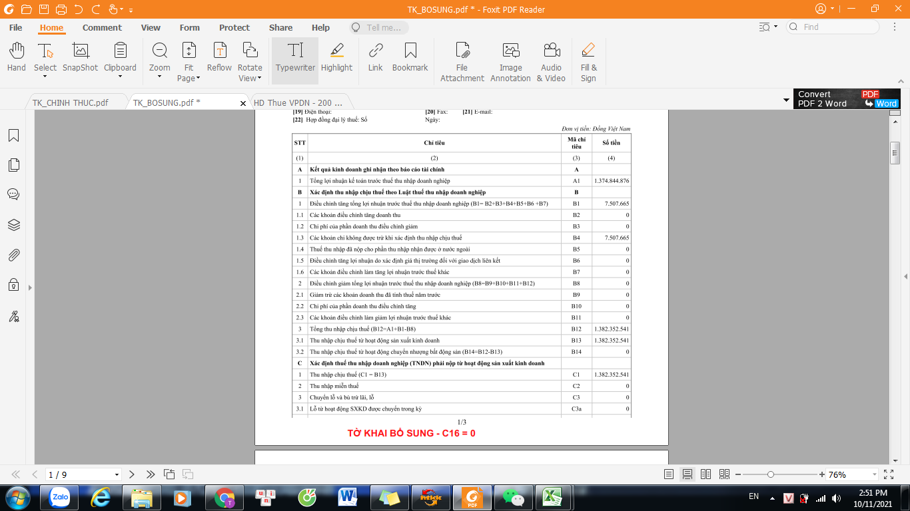
Task: Toggle full screen mode icon
Action: [889, 474]
